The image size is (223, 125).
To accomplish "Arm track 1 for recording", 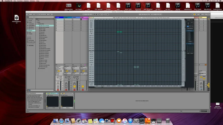I will [x=58, y=89].
